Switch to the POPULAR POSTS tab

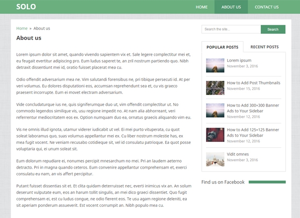(222, 47)
